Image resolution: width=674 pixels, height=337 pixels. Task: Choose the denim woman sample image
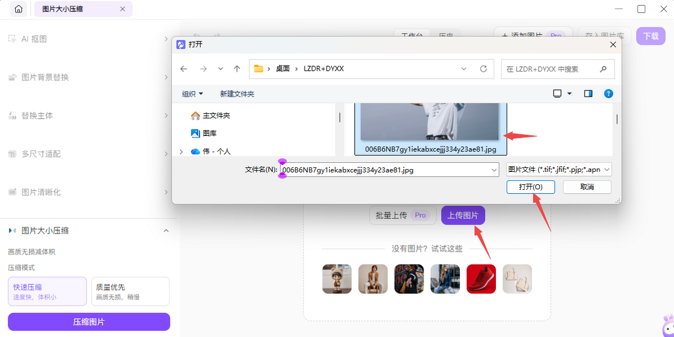click(445, 279)
